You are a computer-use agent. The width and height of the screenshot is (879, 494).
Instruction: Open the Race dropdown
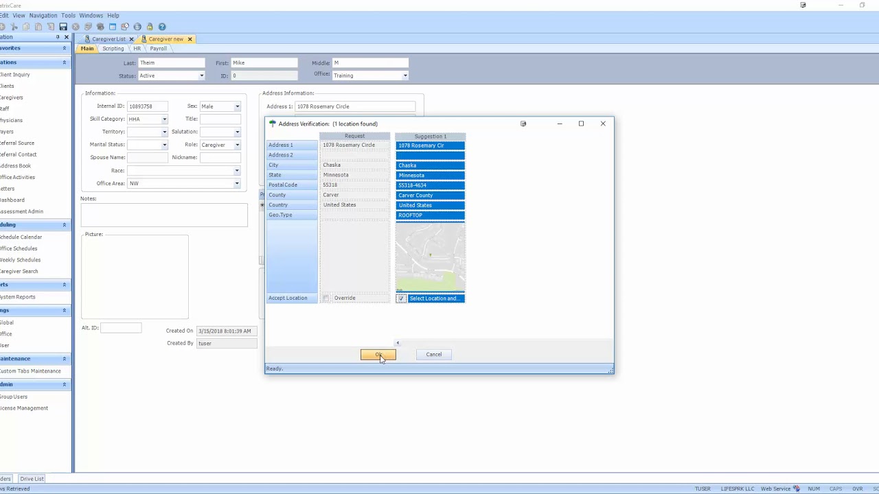[x=237, y=171]
